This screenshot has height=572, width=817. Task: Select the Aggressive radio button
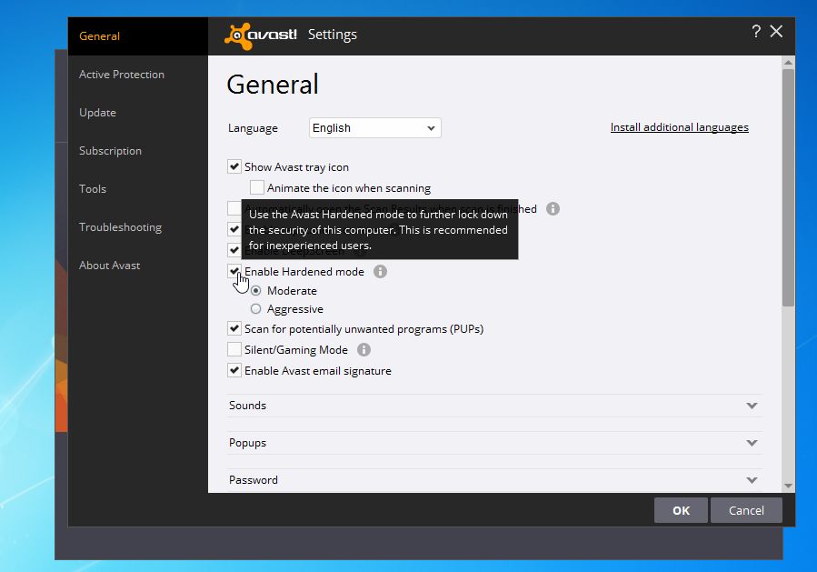click(256, 309)
